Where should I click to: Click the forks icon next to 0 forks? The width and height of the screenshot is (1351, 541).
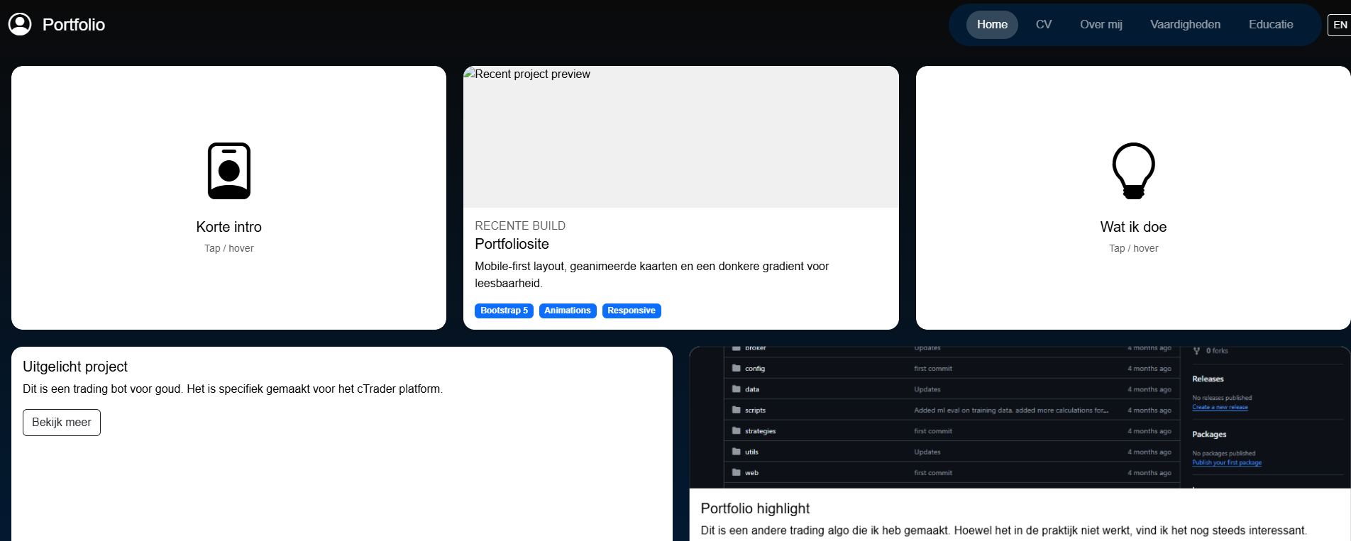click(1197, 351)
